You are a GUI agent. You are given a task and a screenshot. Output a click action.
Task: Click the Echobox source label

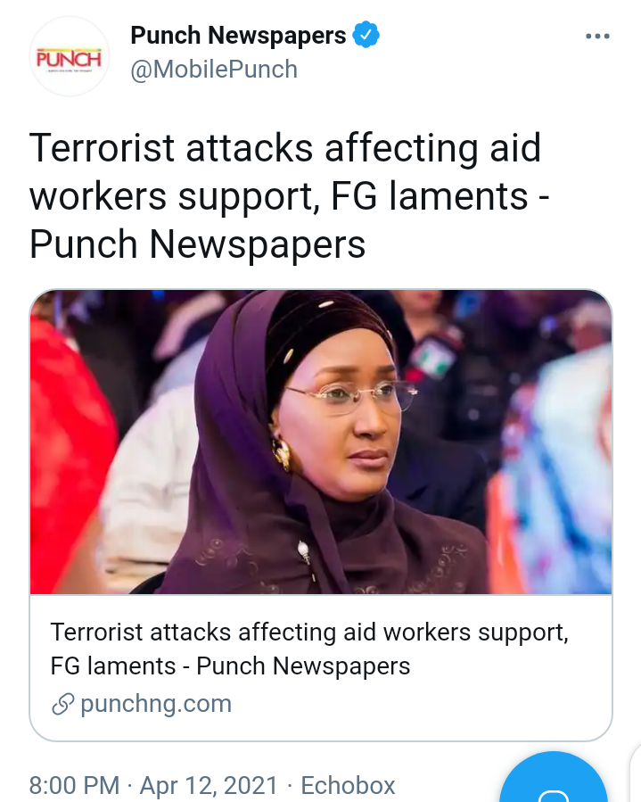coord(348,785)
